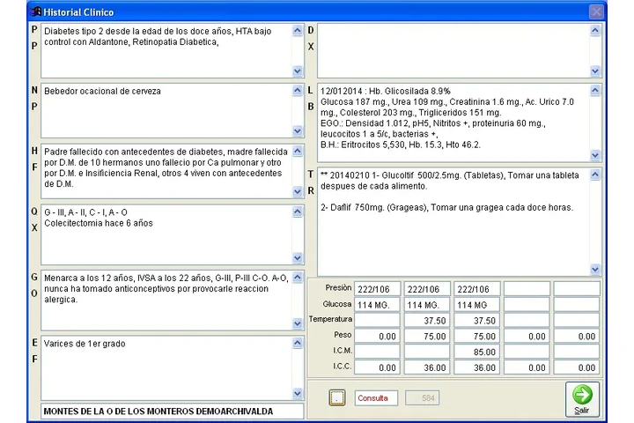This screenshot has height=423, width=634.
Task: Select I.C.M. field showing 85.00
Action: pos(476,352)
